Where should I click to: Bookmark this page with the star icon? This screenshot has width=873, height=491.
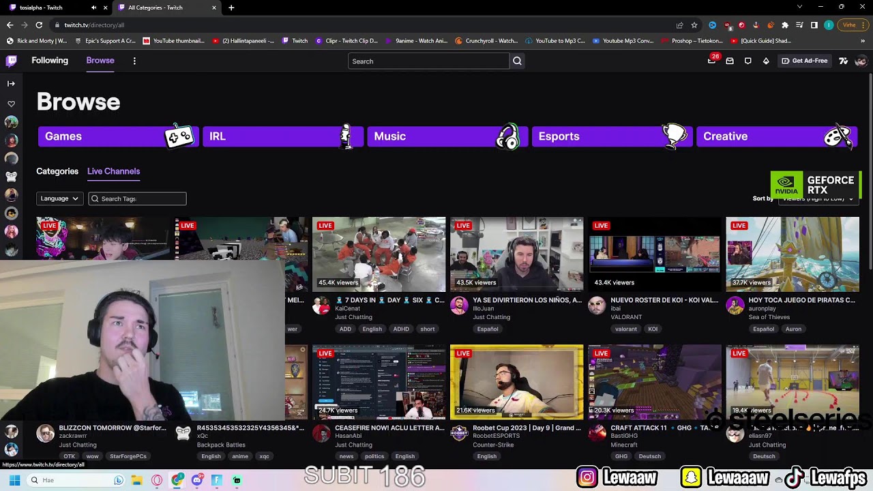click(x=694, y=25)
